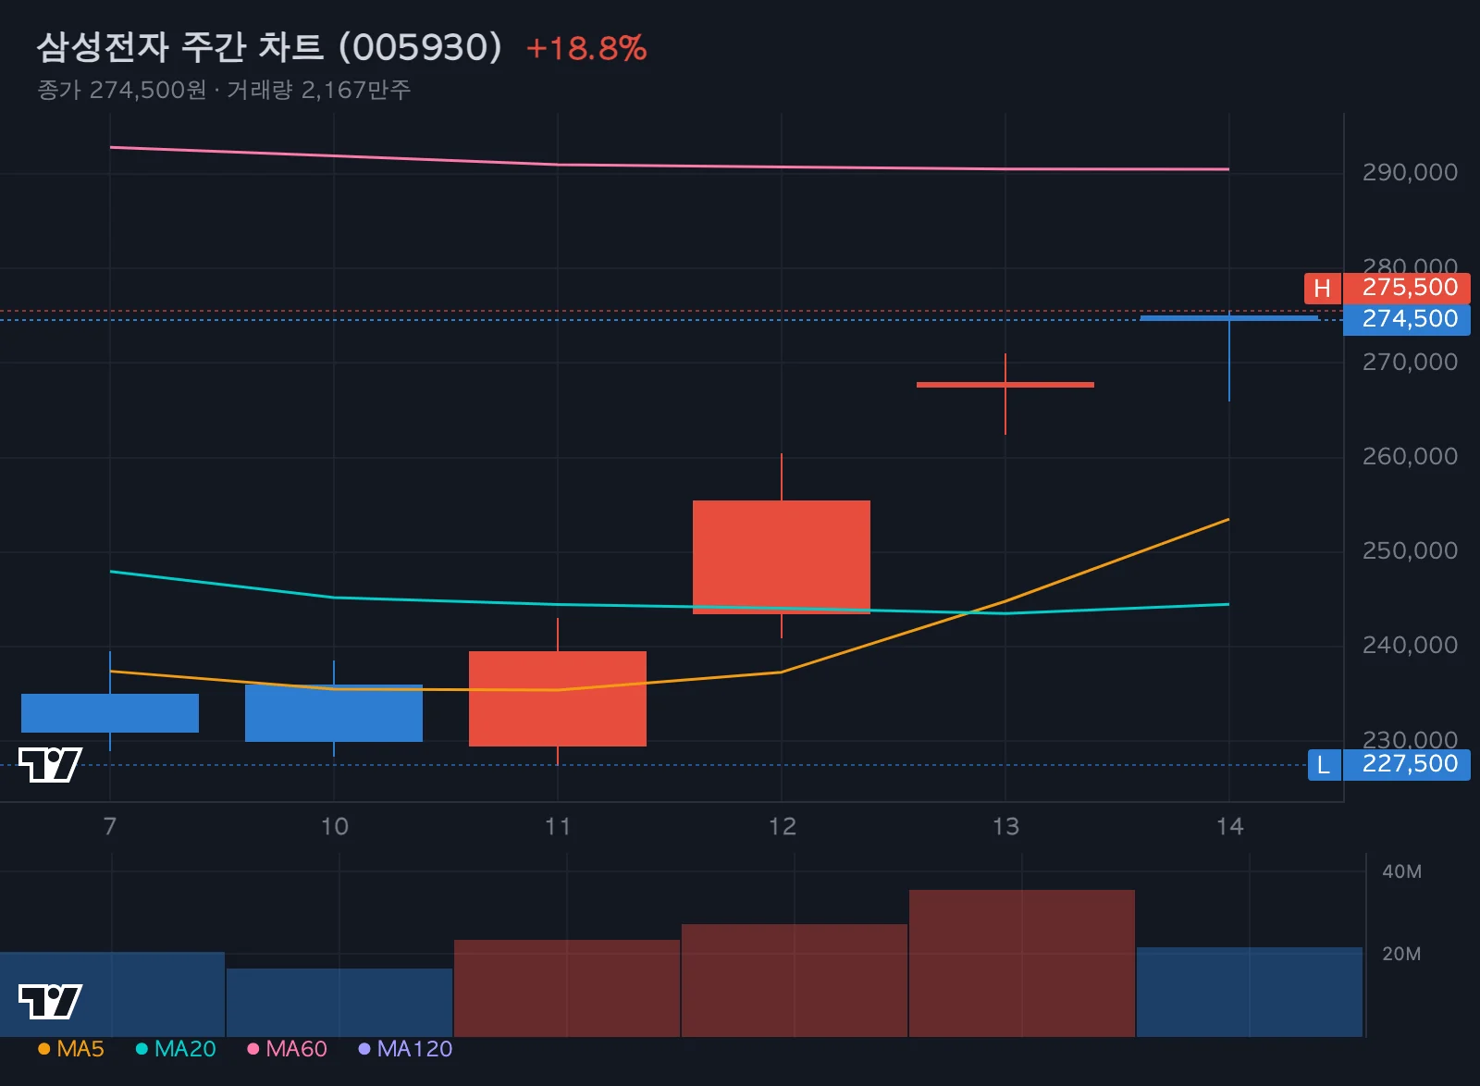Click the 260,000 price axis label
The height and width of the screenshot is (1086, 1480).
coord(1410,456)
